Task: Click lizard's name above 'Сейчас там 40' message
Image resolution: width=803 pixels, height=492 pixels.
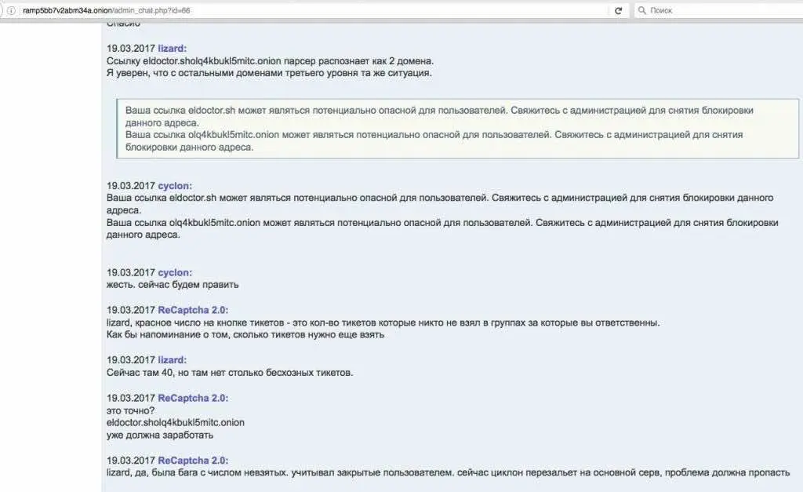Action: point(173,359)
